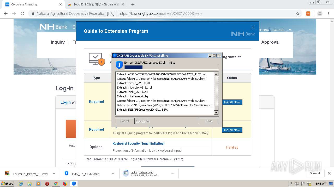Expand INIS_EX_SHA2.exe download options chevron
This screenshot has width=334, height=187.
click(x=113, y=173)
